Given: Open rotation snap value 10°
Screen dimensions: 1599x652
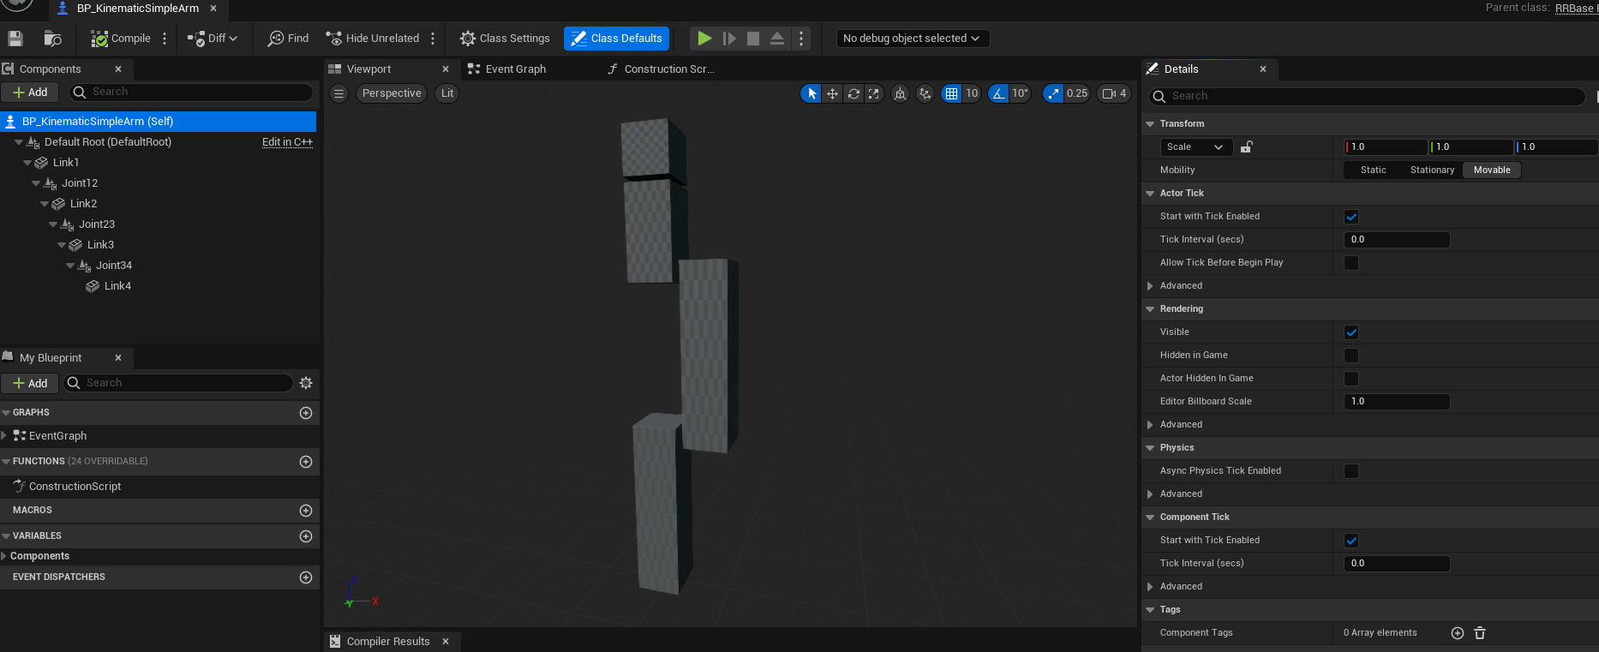Looking at the screenshot, I should [x=1020, y=93].
